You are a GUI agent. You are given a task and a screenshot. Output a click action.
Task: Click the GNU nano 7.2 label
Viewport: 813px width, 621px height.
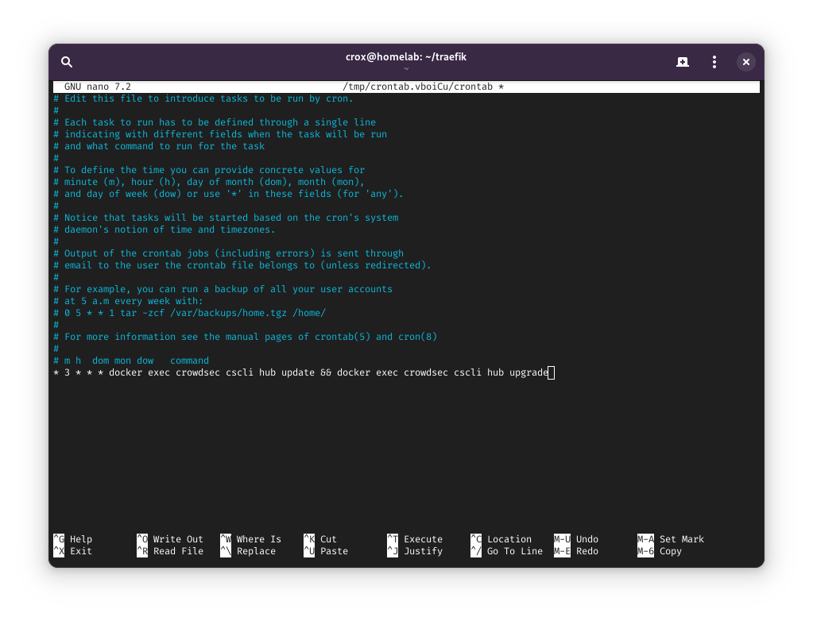click(x=98, y=87)
